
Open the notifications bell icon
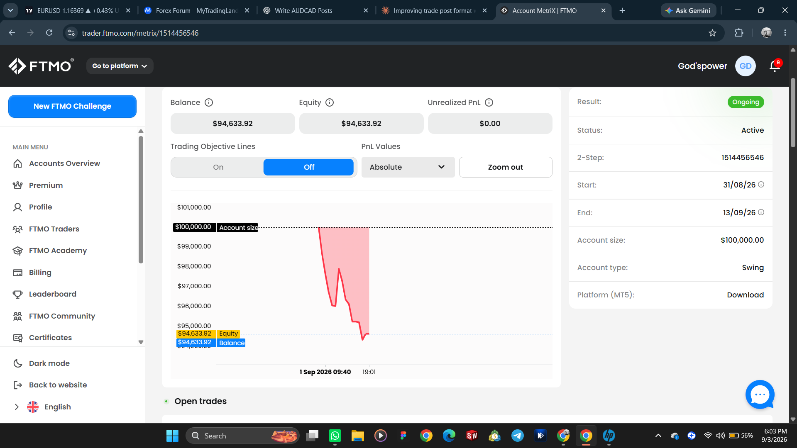click(x=775, y=66)
